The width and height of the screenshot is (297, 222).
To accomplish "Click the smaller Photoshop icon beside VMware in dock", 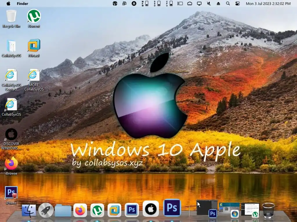I will point(132,210).
